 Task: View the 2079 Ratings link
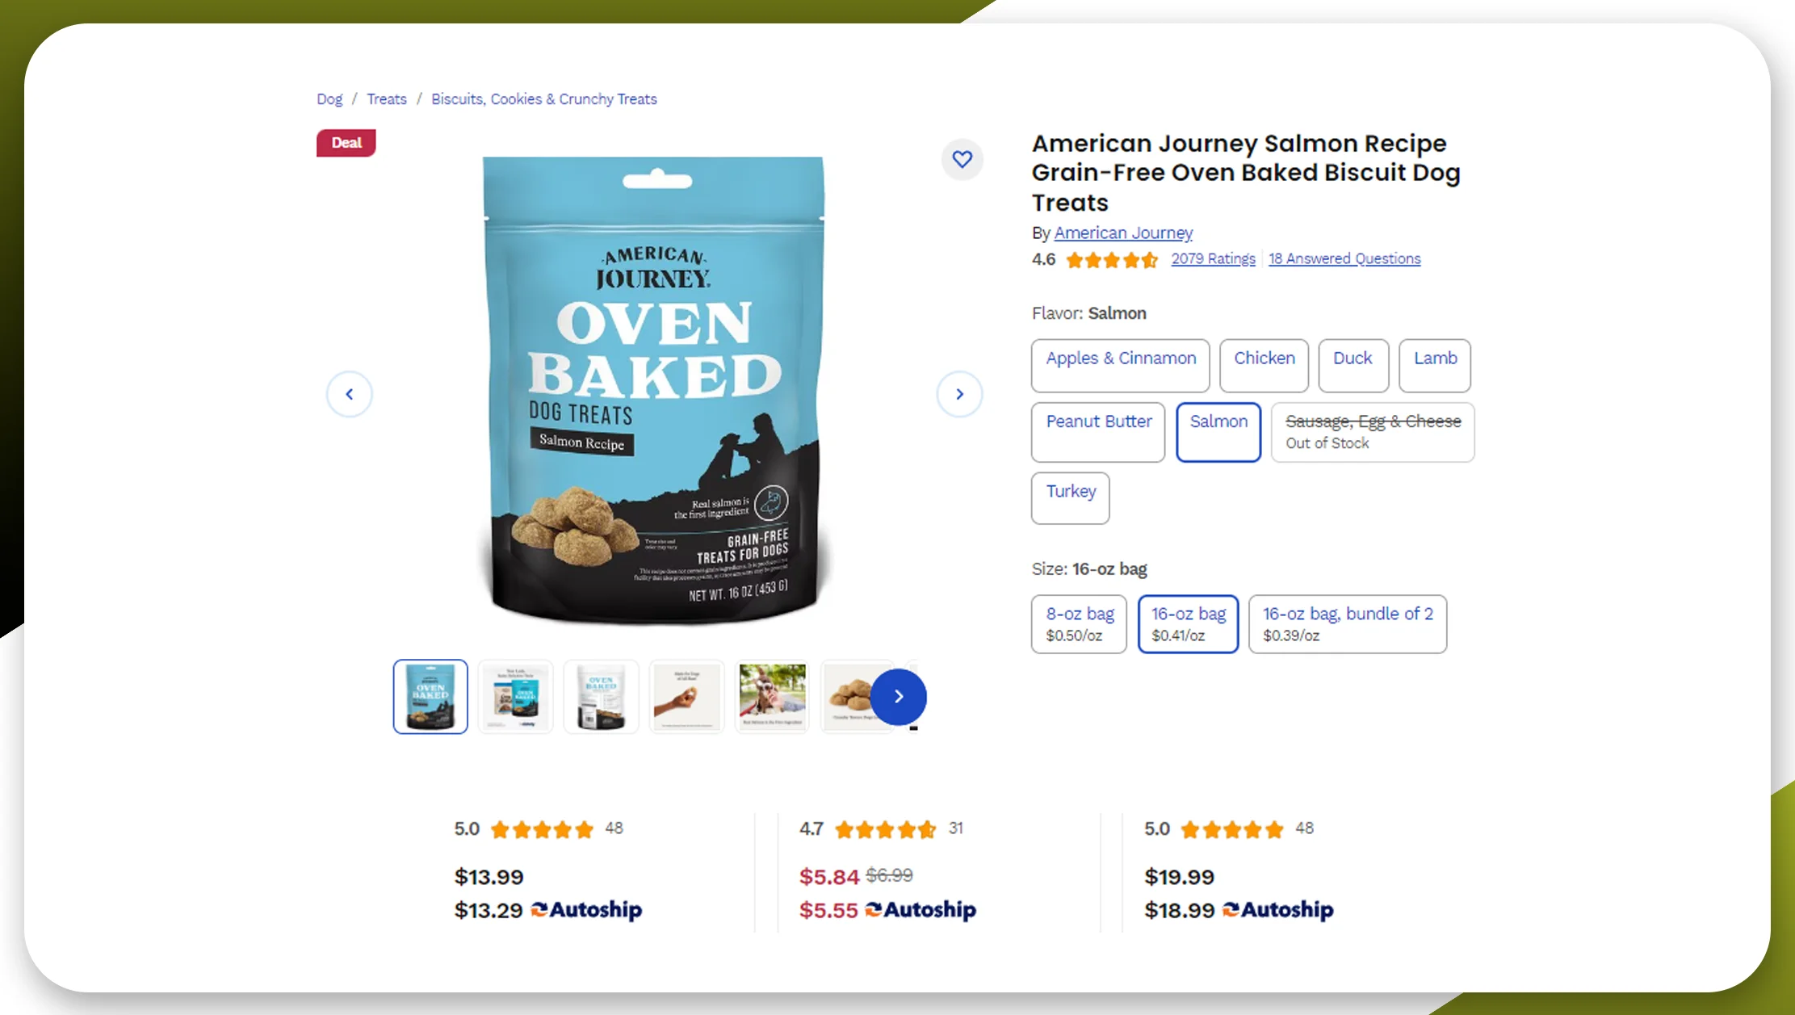tap(1213, 259)
